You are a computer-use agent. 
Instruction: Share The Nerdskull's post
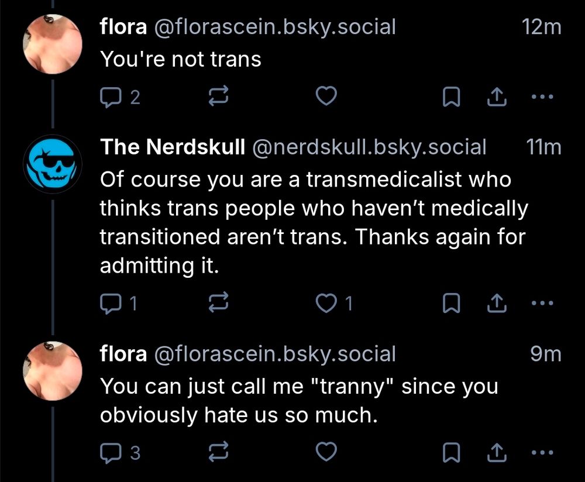[494, 303]
